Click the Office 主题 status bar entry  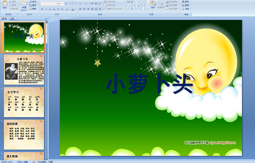[22, 162]
